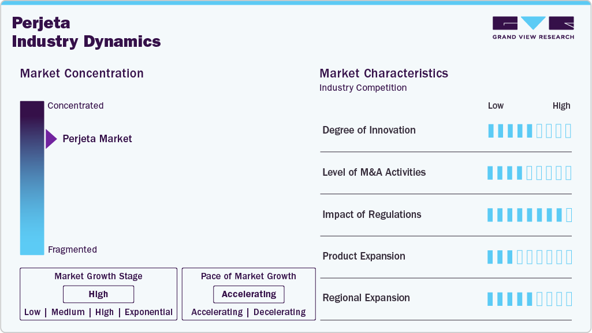The image size is (592, 333).
Task: Select the Decelerating pace option
Action: [x=280, y=312]
